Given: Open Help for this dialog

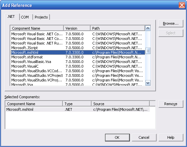Looking at the screenshot, I should tap(171, 137).
